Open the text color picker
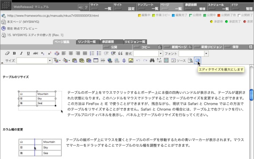The height and width of the screenshot is (159, 254). [57, 60]
